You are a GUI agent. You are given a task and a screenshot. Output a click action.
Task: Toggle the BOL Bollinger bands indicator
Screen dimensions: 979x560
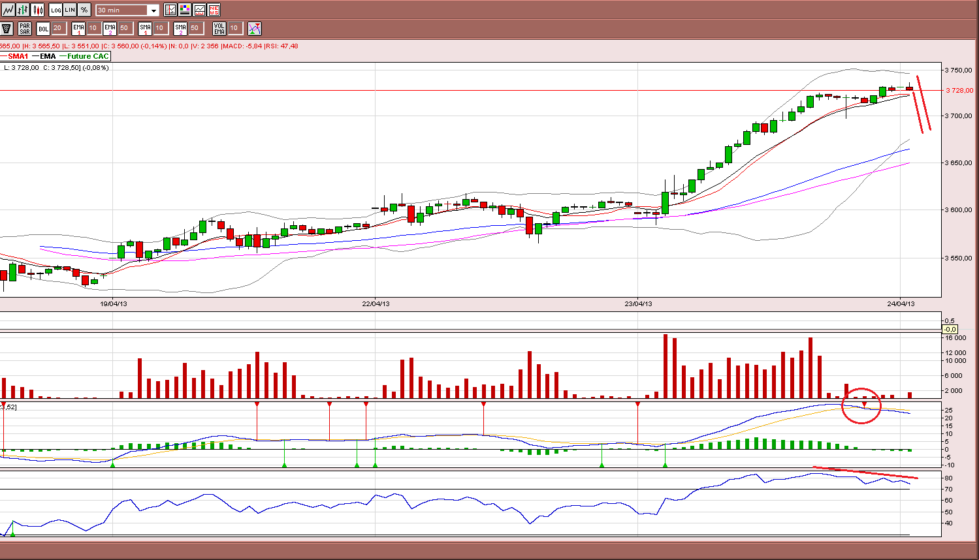[x=43, y=28]
